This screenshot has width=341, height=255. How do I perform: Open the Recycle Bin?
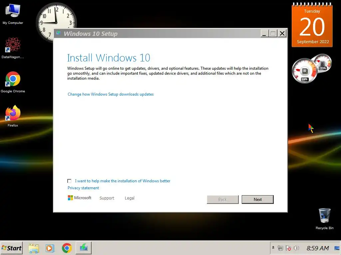(324, 218)
